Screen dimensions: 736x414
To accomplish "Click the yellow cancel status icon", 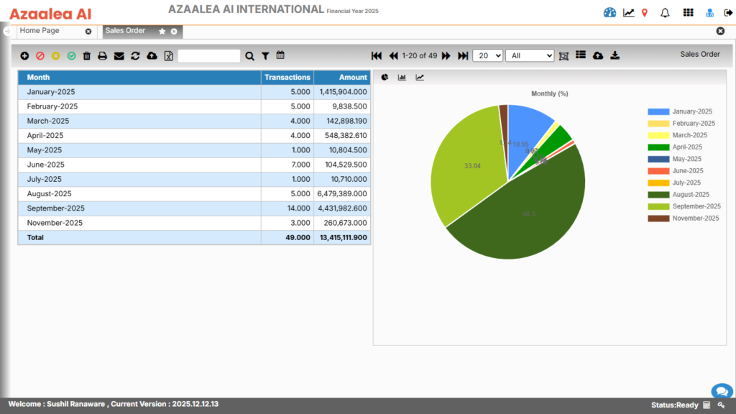I will point(55,55).
